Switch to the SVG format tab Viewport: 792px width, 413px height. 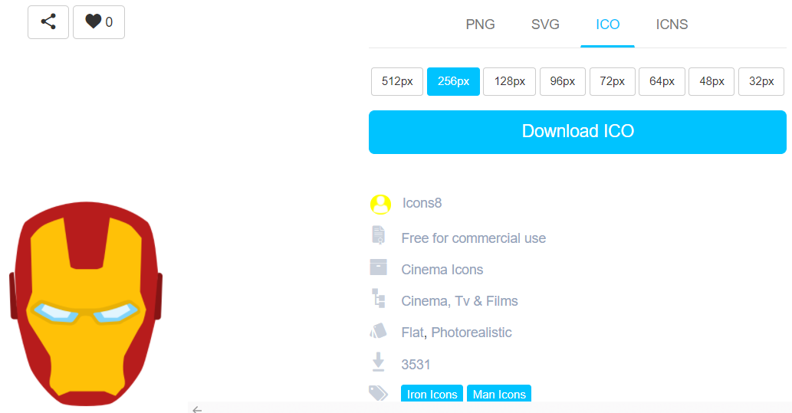point(545,25)
